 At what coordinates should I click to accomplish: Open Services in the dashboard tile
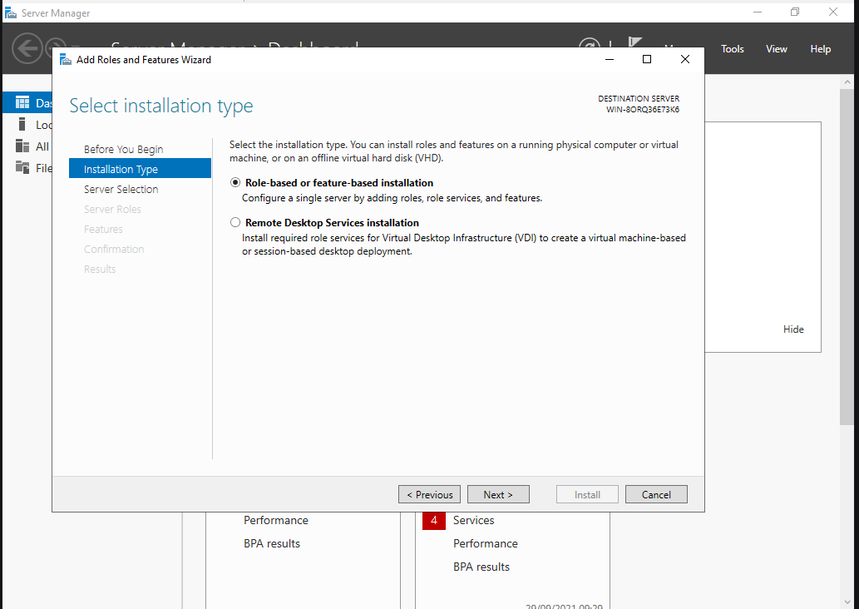point(473,520)
